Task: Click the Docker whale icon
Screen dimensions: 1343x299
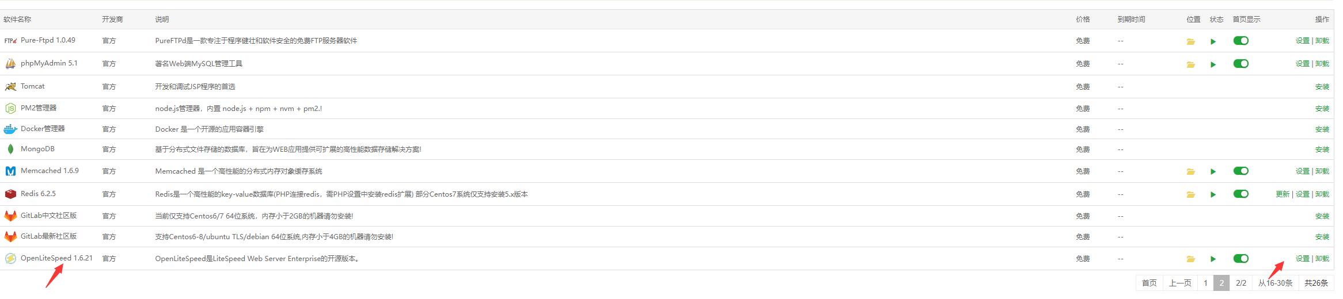Action: [10, 129]
